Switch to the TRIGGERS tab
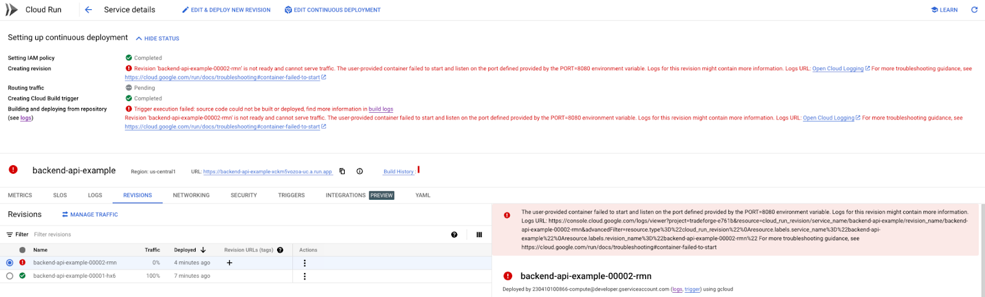 coord(292,195)
